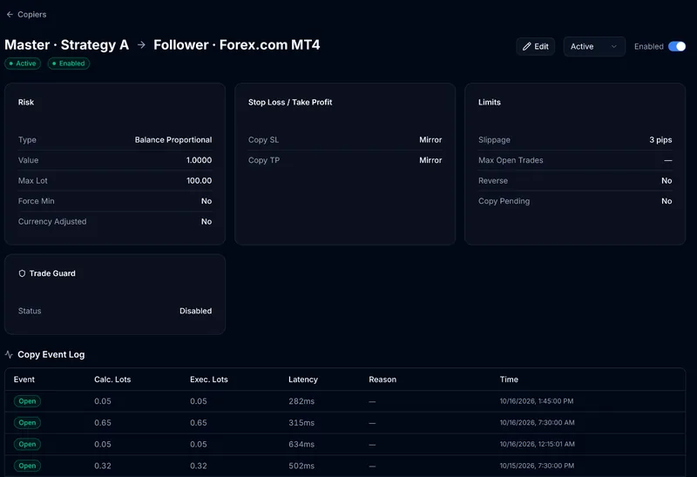697x477 pixels.
Task: Open the Copiers breadcrumb link
Action: pos(31,14)
